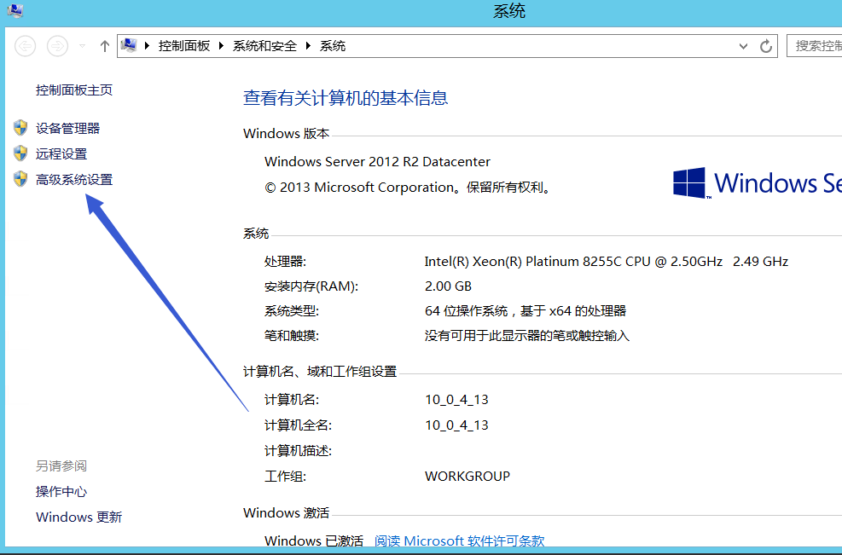Select 控制面板 in the breadcrumb path
The width and height of the screenshot is (842, 555).
(x=184, y=46)
